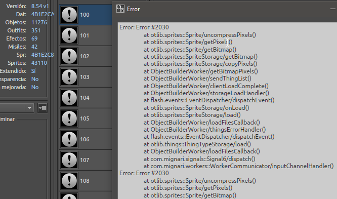Click the line 'SpriteStorage/copyPixels()'

pos(200,64)
